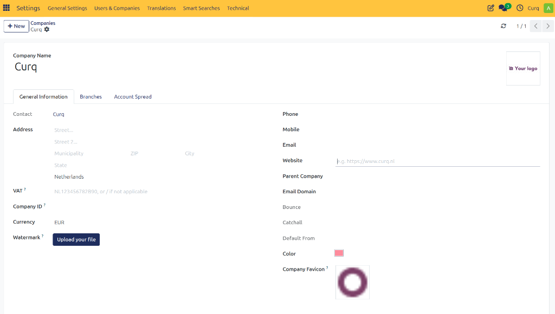Click the Company Favicon help question mark
The height and width of the screenshot is (314, 555).
(327, 267)
